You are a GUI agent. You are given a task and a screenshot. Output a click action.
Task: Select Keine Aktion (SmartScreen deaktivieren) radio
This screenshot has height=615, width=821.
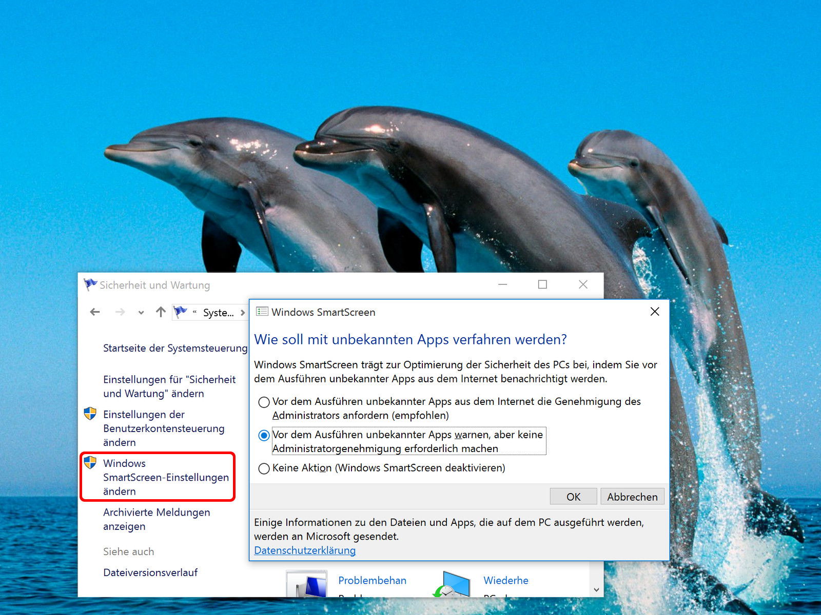tap(264, 468)
